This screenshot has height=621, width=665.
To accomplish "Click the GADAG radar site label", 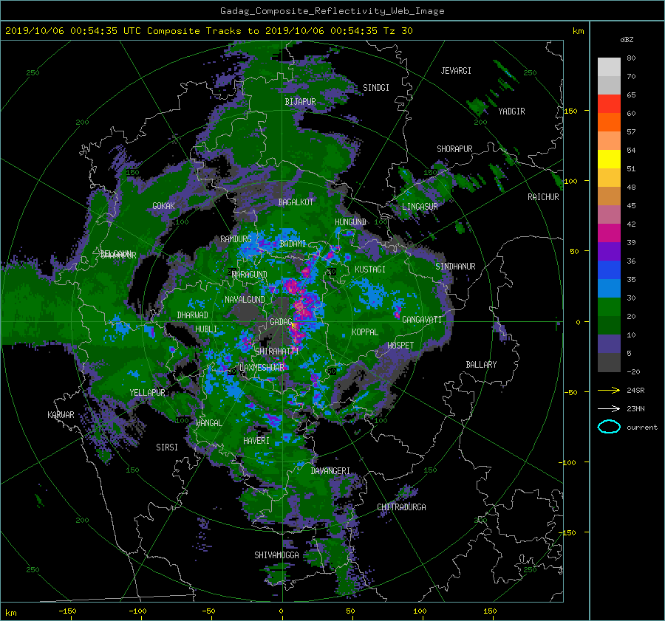I will pyautogui.click(x=282, y=322).
